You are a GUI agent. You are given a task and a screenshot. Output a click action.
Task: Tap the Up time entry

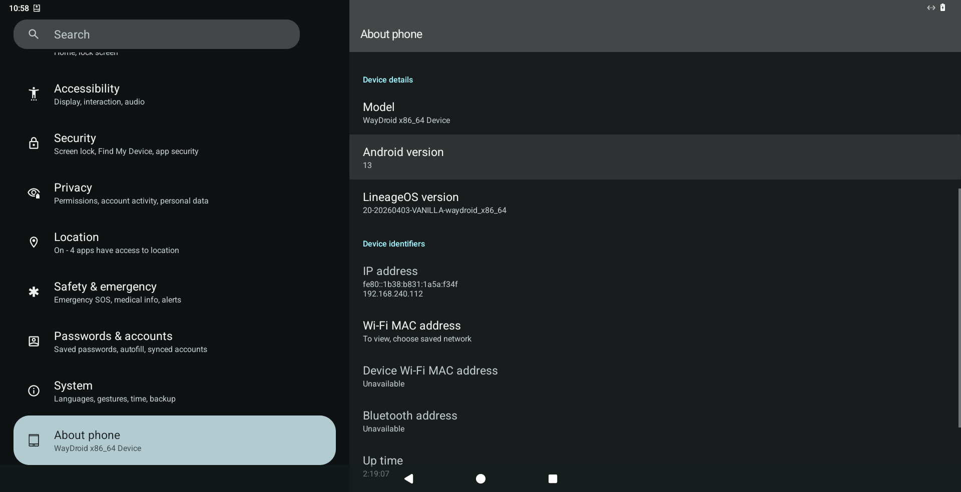655,466
